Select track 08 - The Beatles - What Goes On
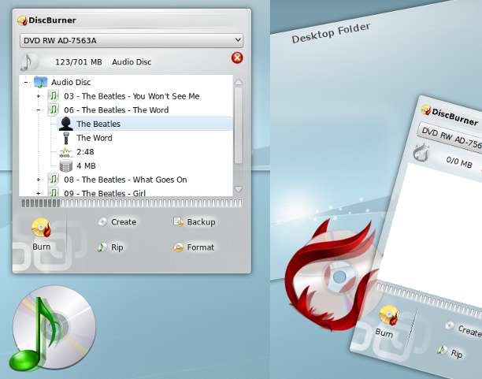Image resolution: width=482 pixels, height=379 pixels. [125, 180]
